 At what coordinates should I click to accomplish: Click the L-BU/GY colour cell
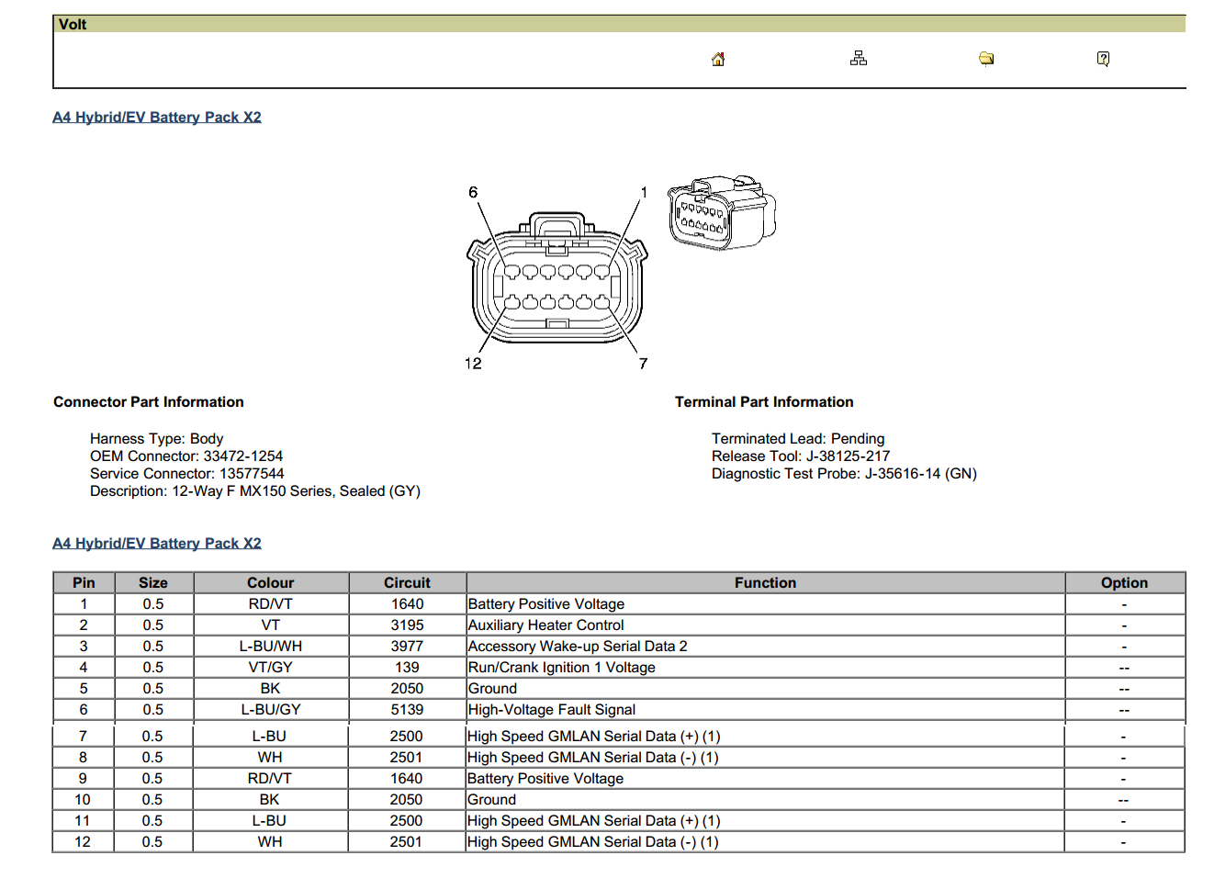click(x=271, y=709)
